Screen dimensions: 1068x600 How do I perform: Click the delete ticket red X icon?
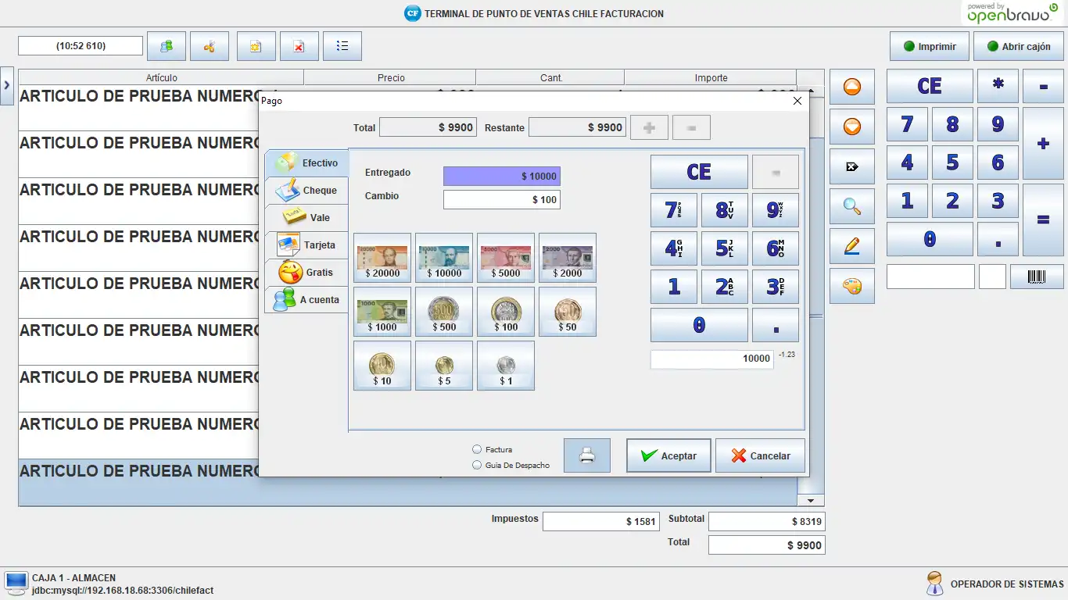(x=299, y=46)
